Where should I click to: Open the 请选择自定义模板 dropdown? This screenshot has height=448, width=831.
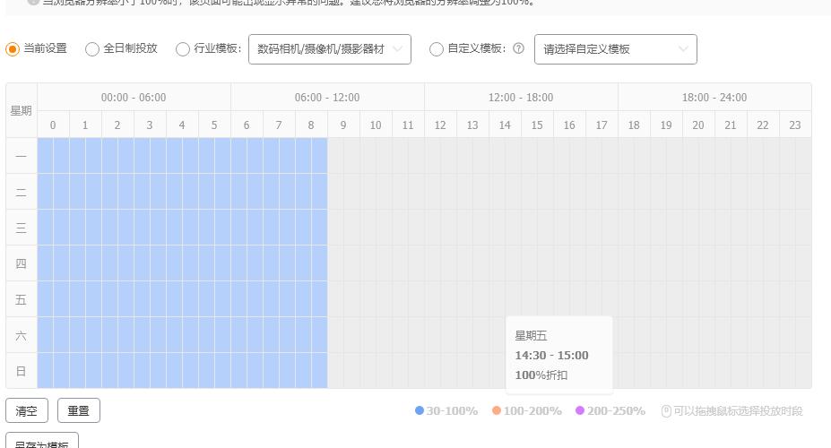click(x=615, y=49)
